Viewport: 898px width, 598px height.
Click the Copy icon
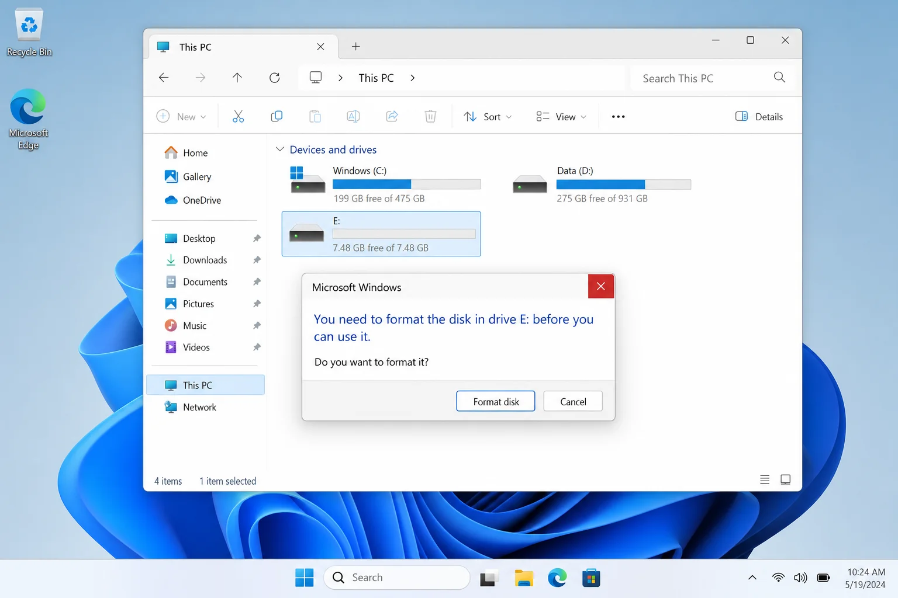tap(277, 117)
